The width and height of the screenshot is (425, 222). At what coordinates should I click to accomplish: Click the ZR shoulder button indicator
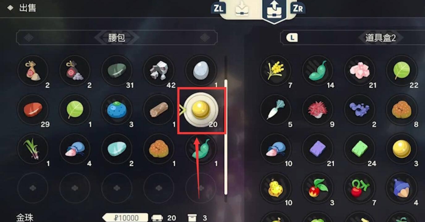click(x=297, y=8)
